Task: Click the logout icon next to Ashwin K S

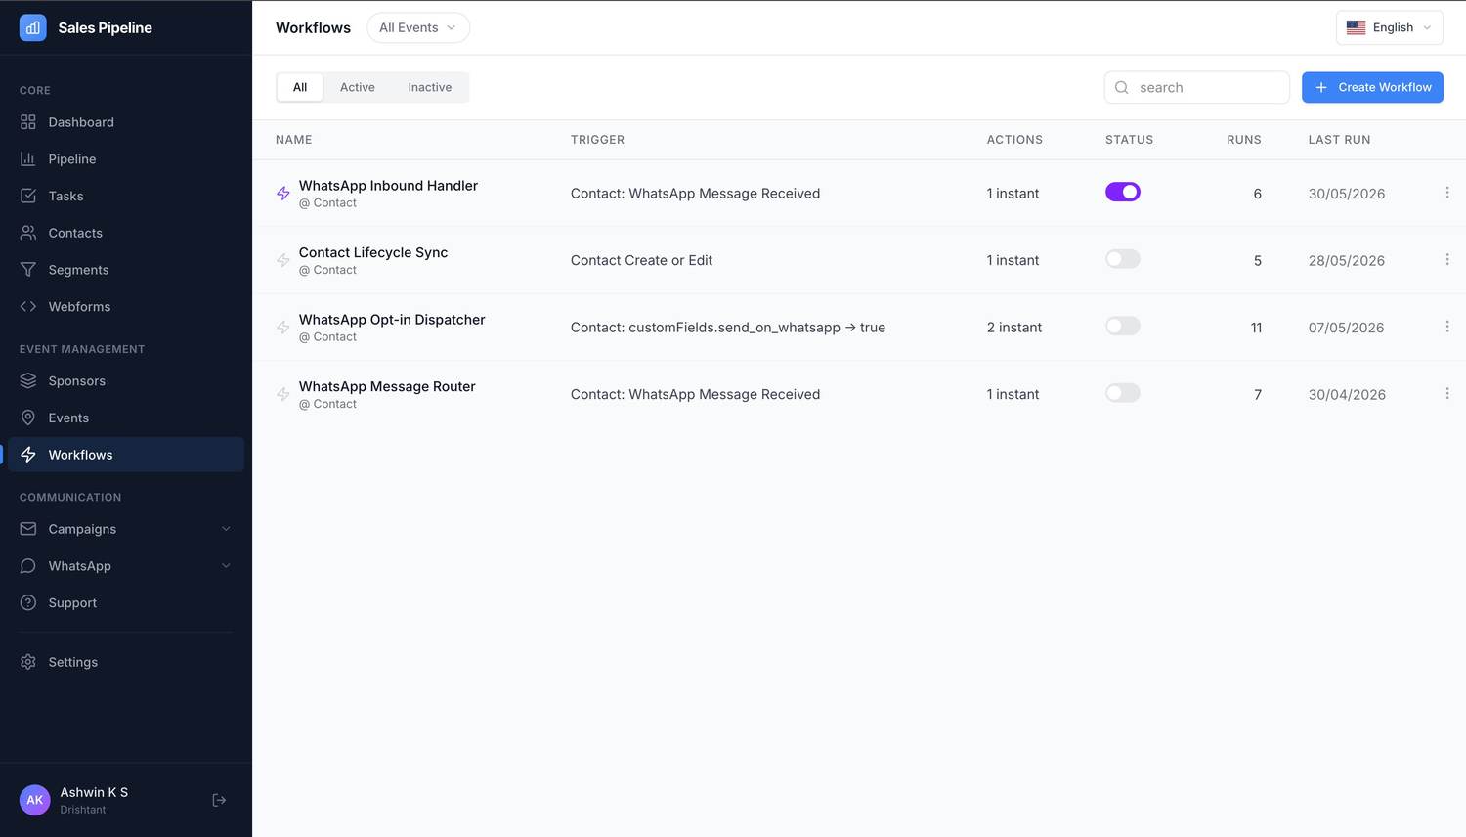Action: tap(219, 800)
